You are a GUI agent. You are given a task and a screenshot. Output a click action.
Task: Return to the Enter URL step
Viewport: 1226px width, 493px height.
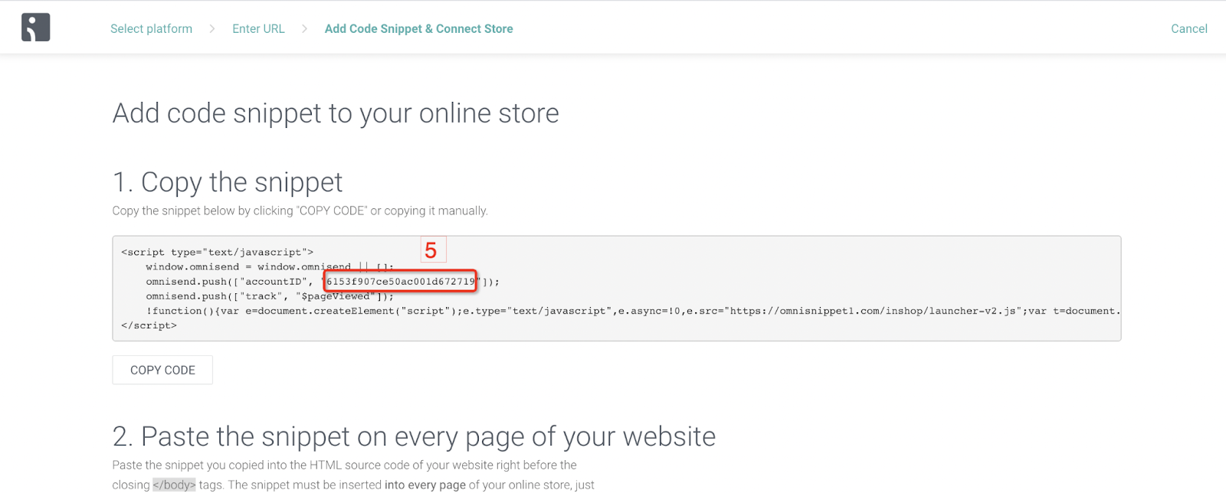click(x=258, y=28)
